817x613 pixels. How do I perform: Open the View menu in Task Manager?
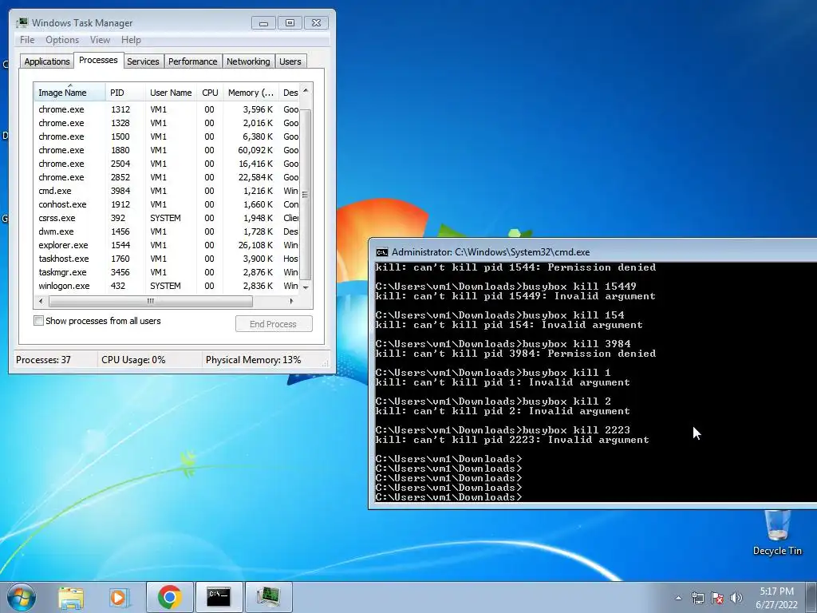coord(100,40)
